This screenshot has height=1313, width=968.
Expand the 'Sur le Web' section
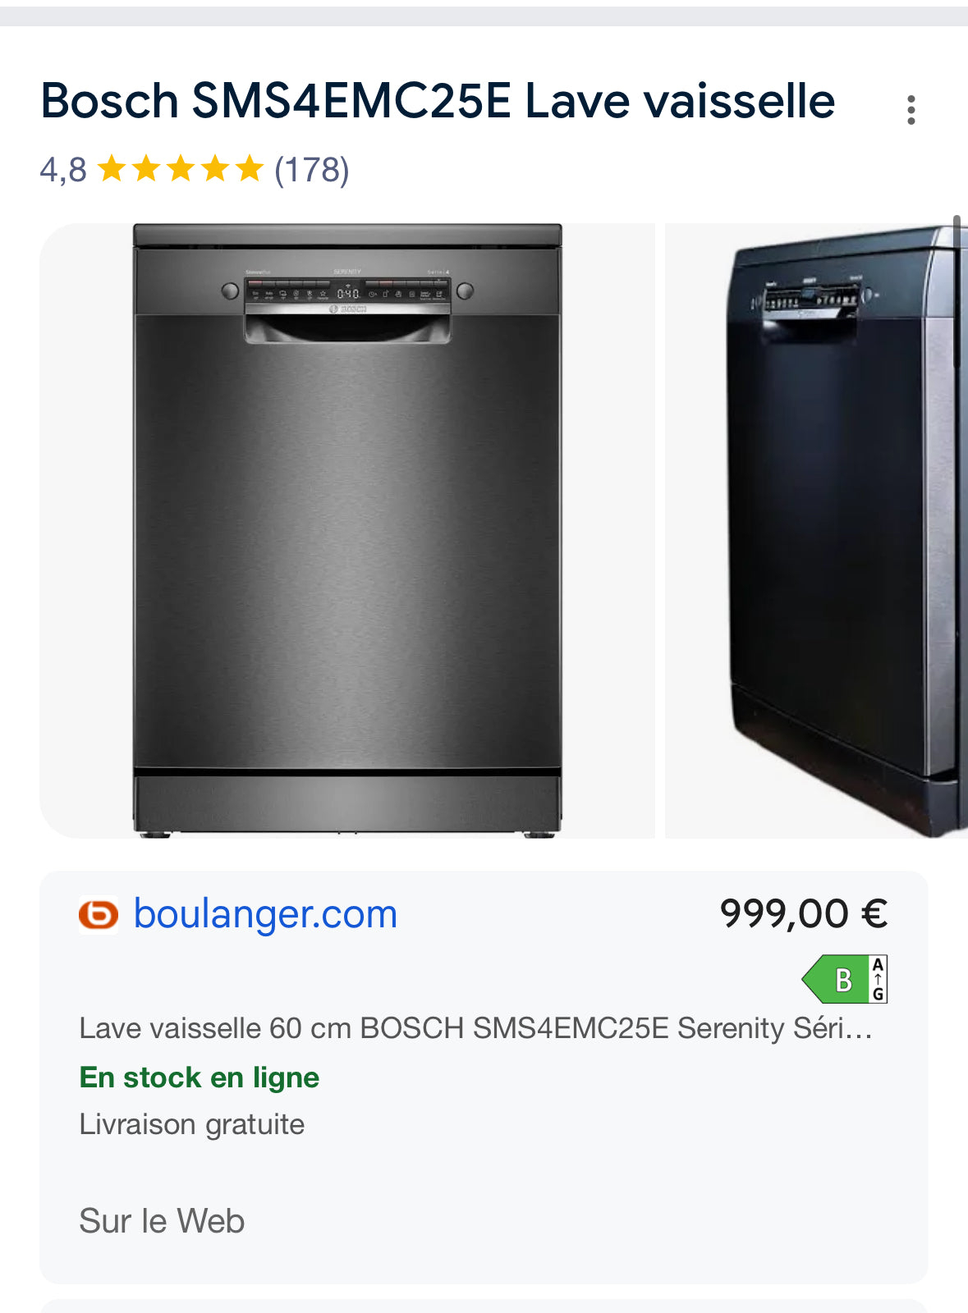click(160, 1221)
